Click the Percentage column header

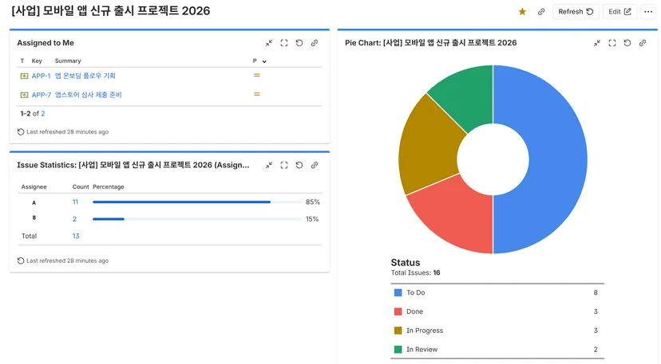(109, 187)
